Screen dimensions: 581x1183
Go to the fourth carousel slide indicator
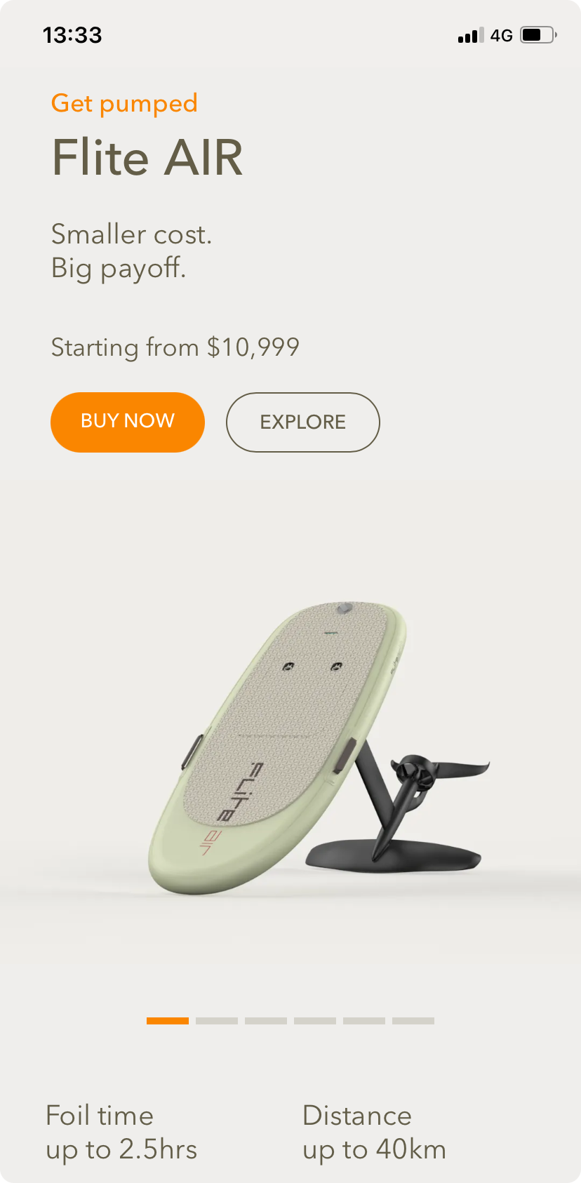pyautogui.click(x=315, y=1021)
